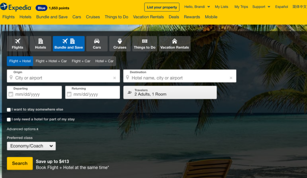Image resolution: width=307 pixels, height=178 pixels.
Task: Open the Cars icon tab
Action: pos(97,44)
